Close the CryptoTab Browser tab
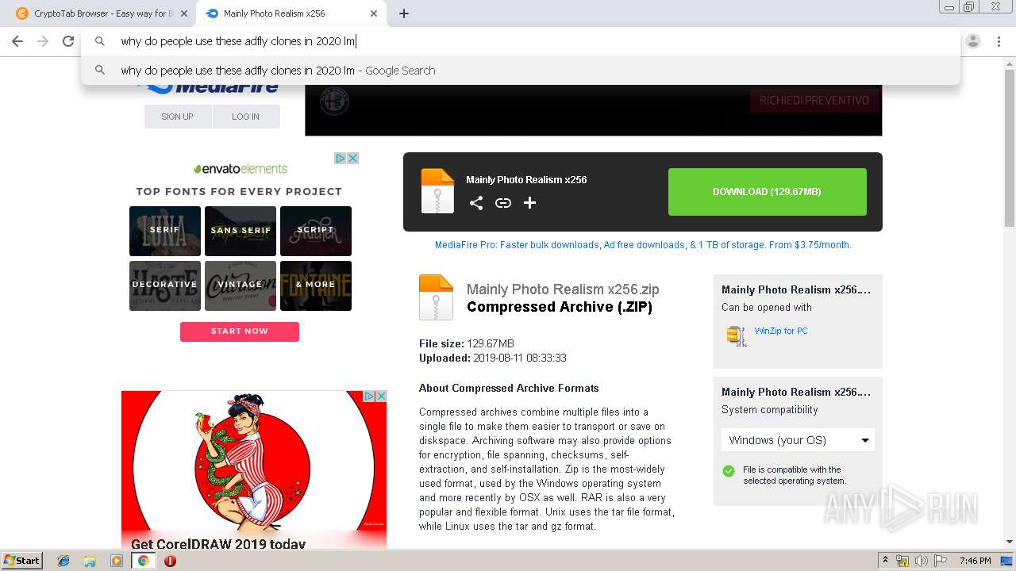The height and width of the screenshot is (571, 1016). (184, 13)
